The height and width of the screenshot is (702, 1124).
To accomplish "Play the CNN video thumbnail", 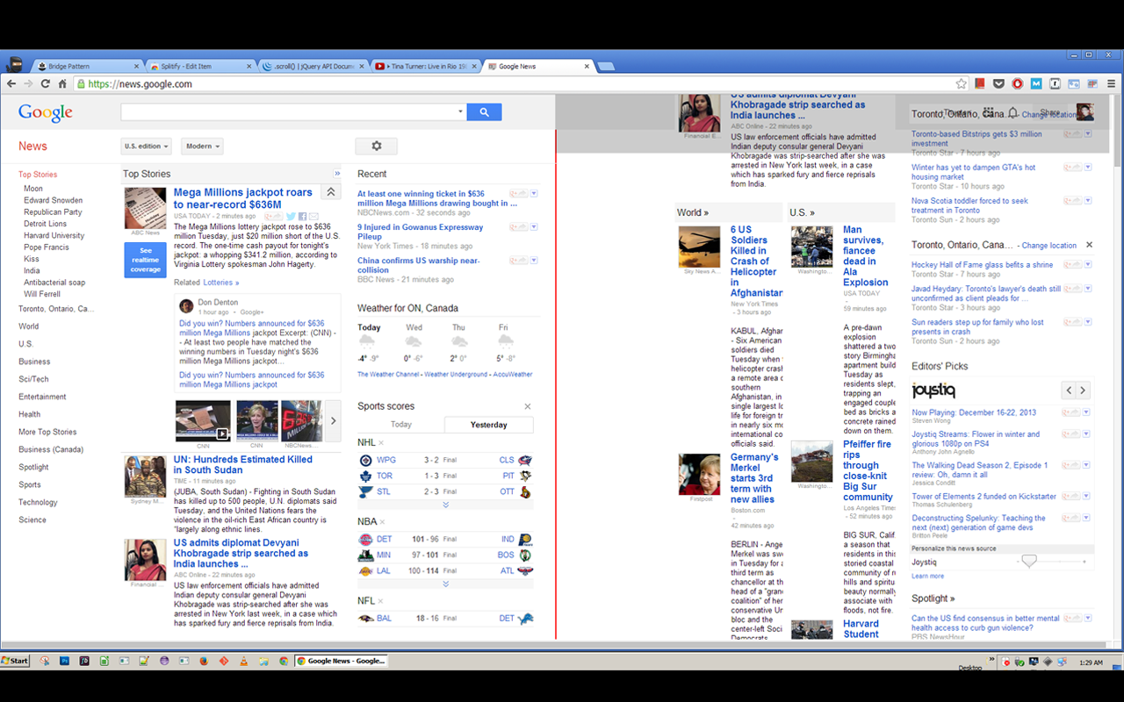I will pos(203,420).
